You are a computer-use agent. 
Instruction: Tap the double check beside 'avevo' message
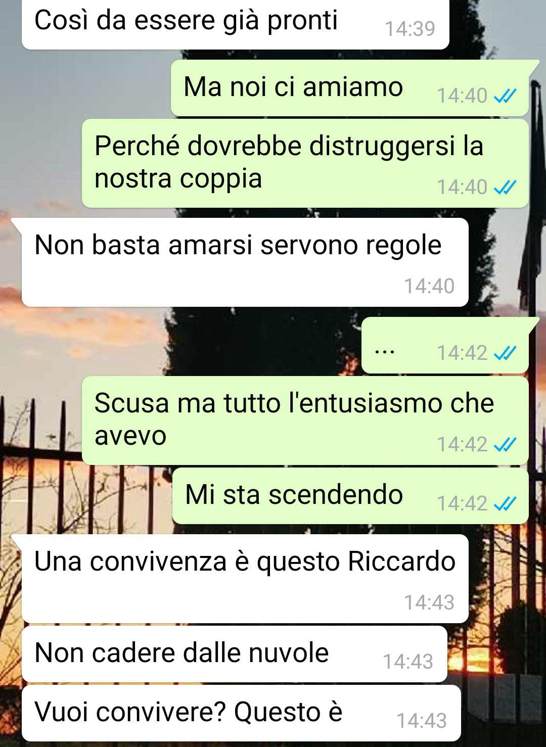pos(505,445)
